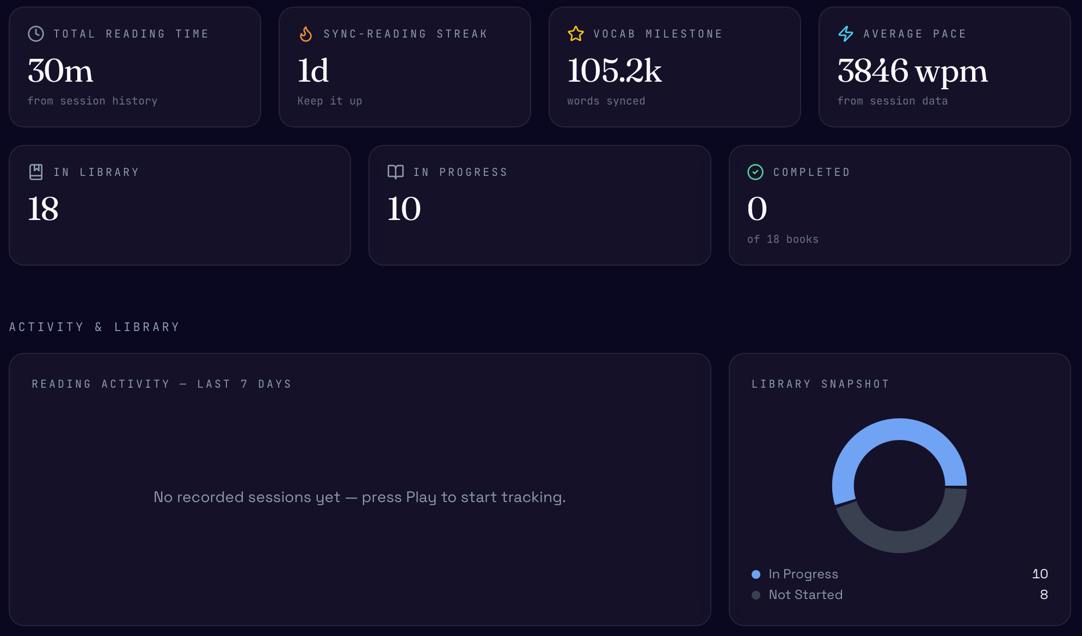
Task: Click the In Progress legend label
Action: click(x=803, y=574)
